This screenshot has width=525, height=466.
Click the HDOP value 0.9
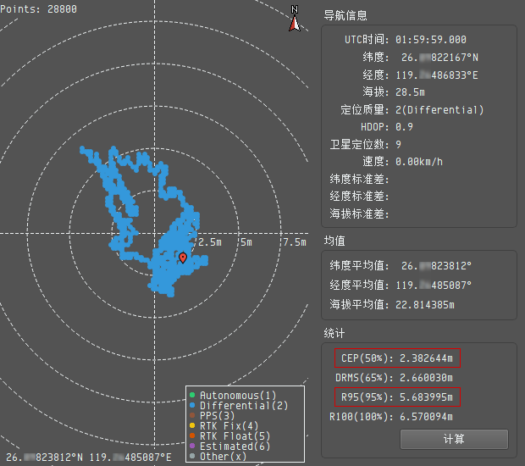[x=404, y=127]
